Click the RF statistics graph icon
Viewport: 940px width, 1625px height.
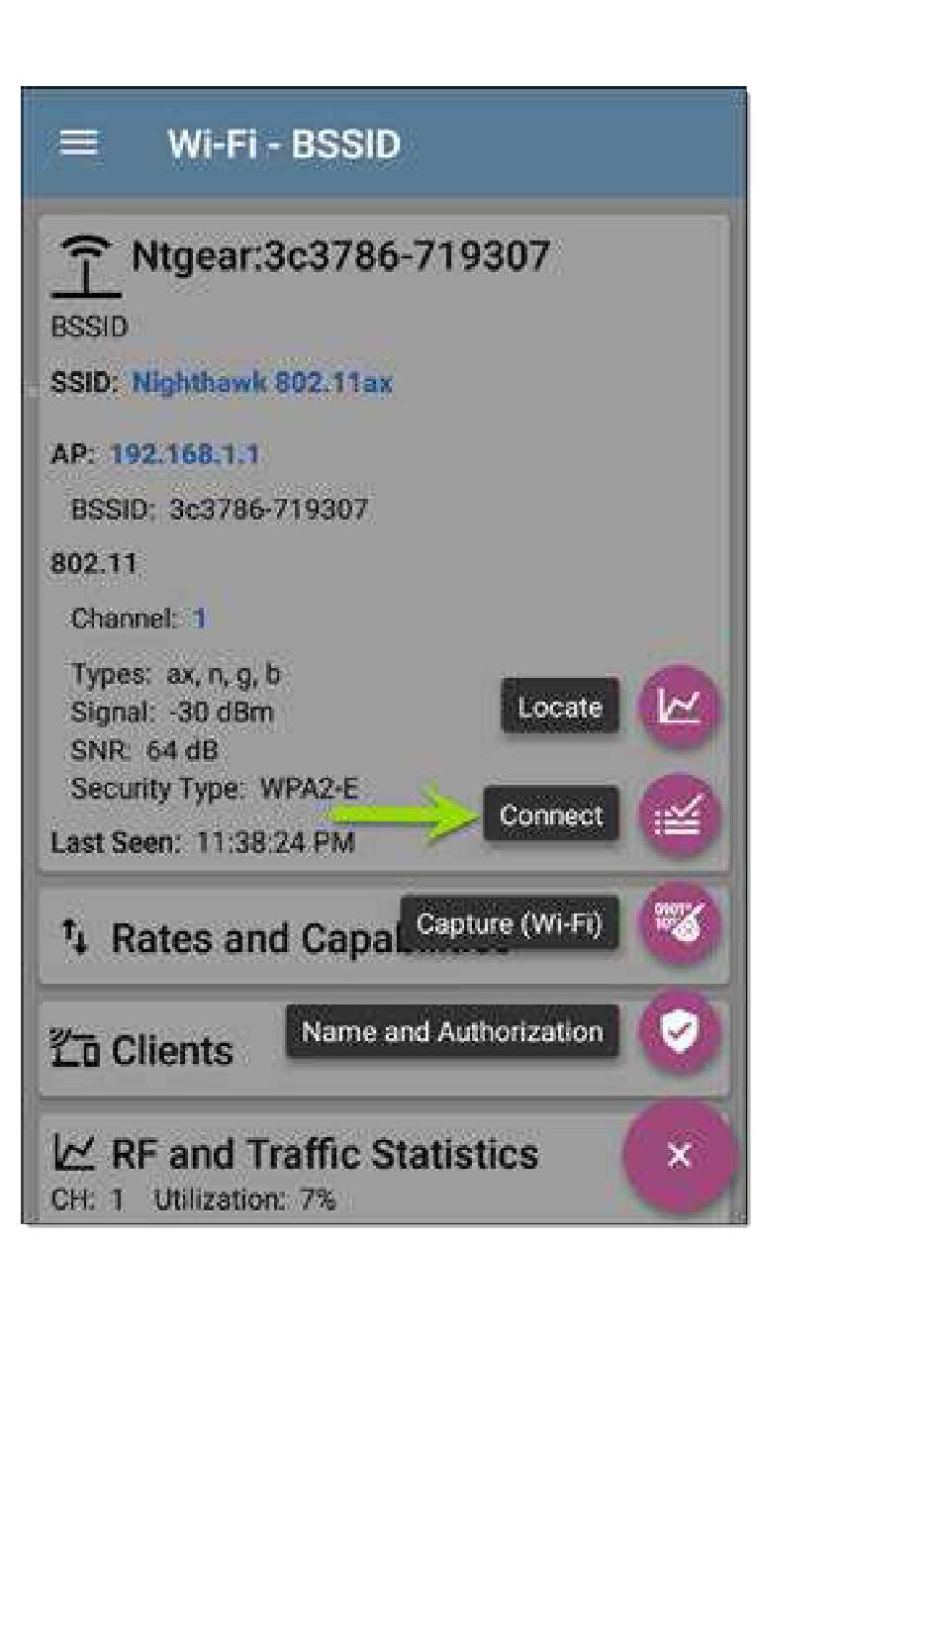coord(74,1153)
